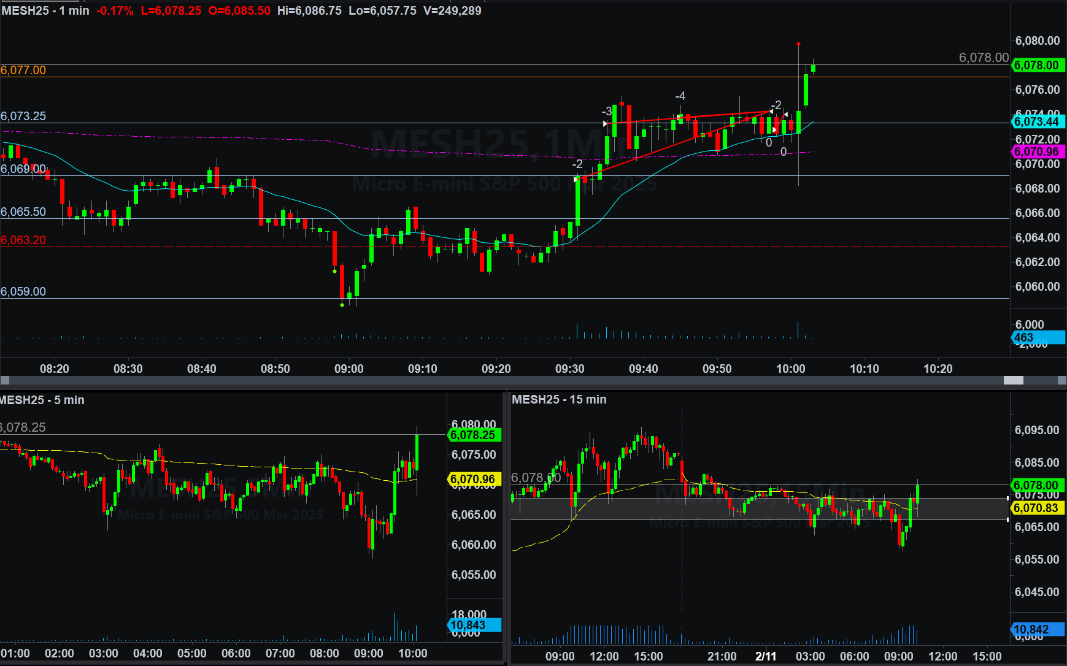1067x666 pixels.
Task: Click the red dot marker above the latest candle
Action: click(x=798, y=44)
